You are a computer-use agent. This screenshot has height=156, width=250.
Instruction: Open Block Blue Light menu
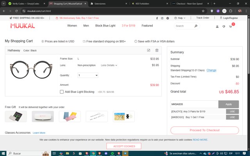click(x=105, y=26)
